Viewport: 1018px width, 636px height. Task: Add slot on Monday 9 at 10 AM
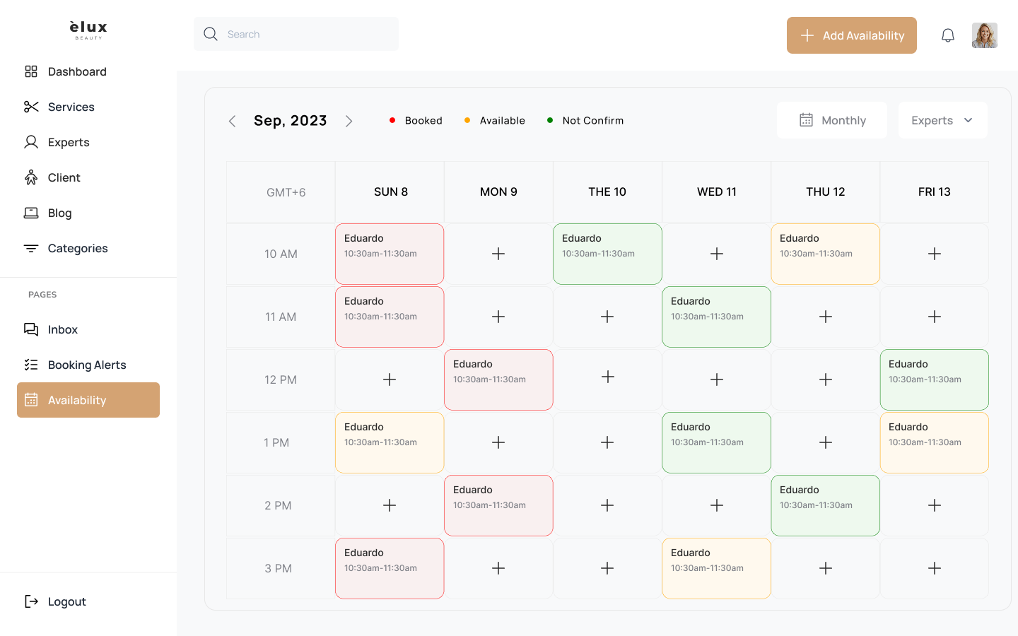point(498,254)
